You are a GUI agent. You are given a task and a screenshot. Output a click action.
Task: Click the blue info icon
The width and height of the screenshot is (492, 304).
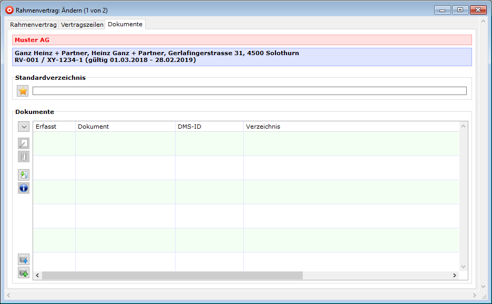(x=24, y=188)
